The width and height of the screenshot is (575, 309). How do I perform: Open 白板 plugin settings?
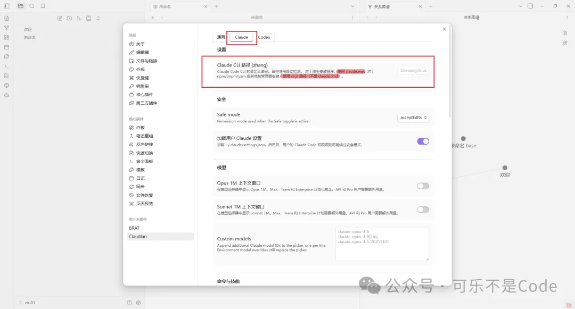(160, 128)
